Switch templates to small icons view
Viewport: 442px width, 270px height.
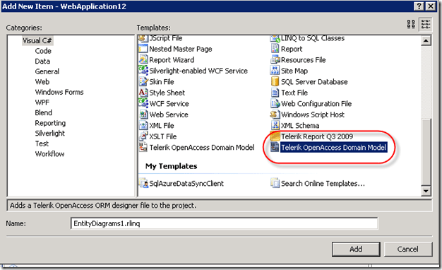425,24
